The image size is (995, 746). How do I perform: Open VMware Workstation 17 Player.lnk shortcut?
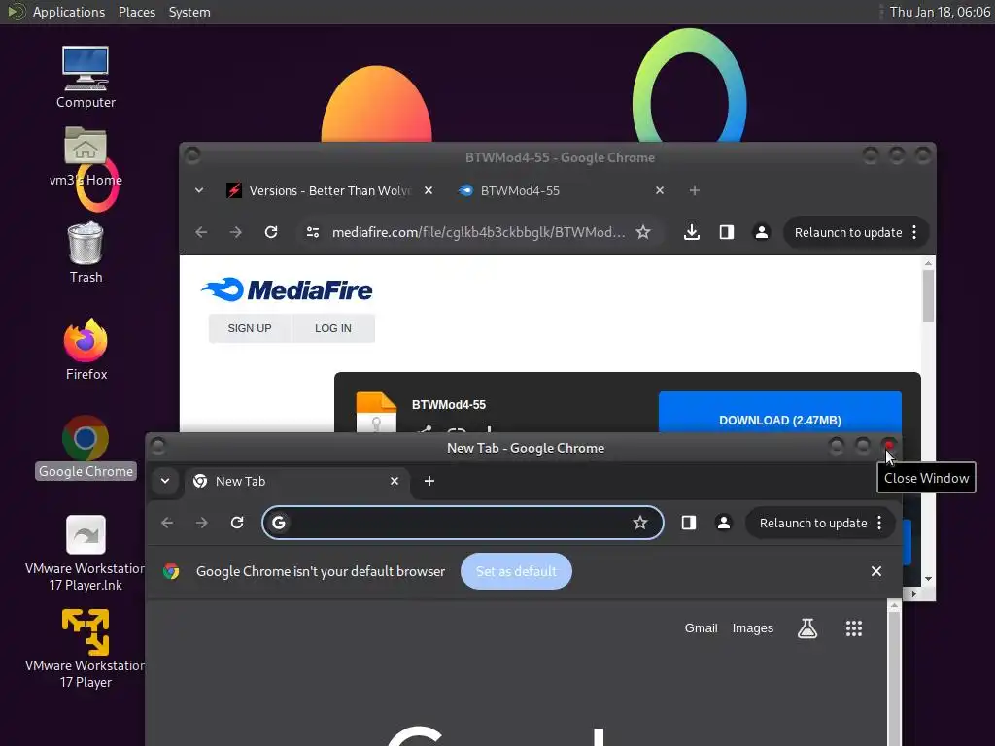[86, 553]
